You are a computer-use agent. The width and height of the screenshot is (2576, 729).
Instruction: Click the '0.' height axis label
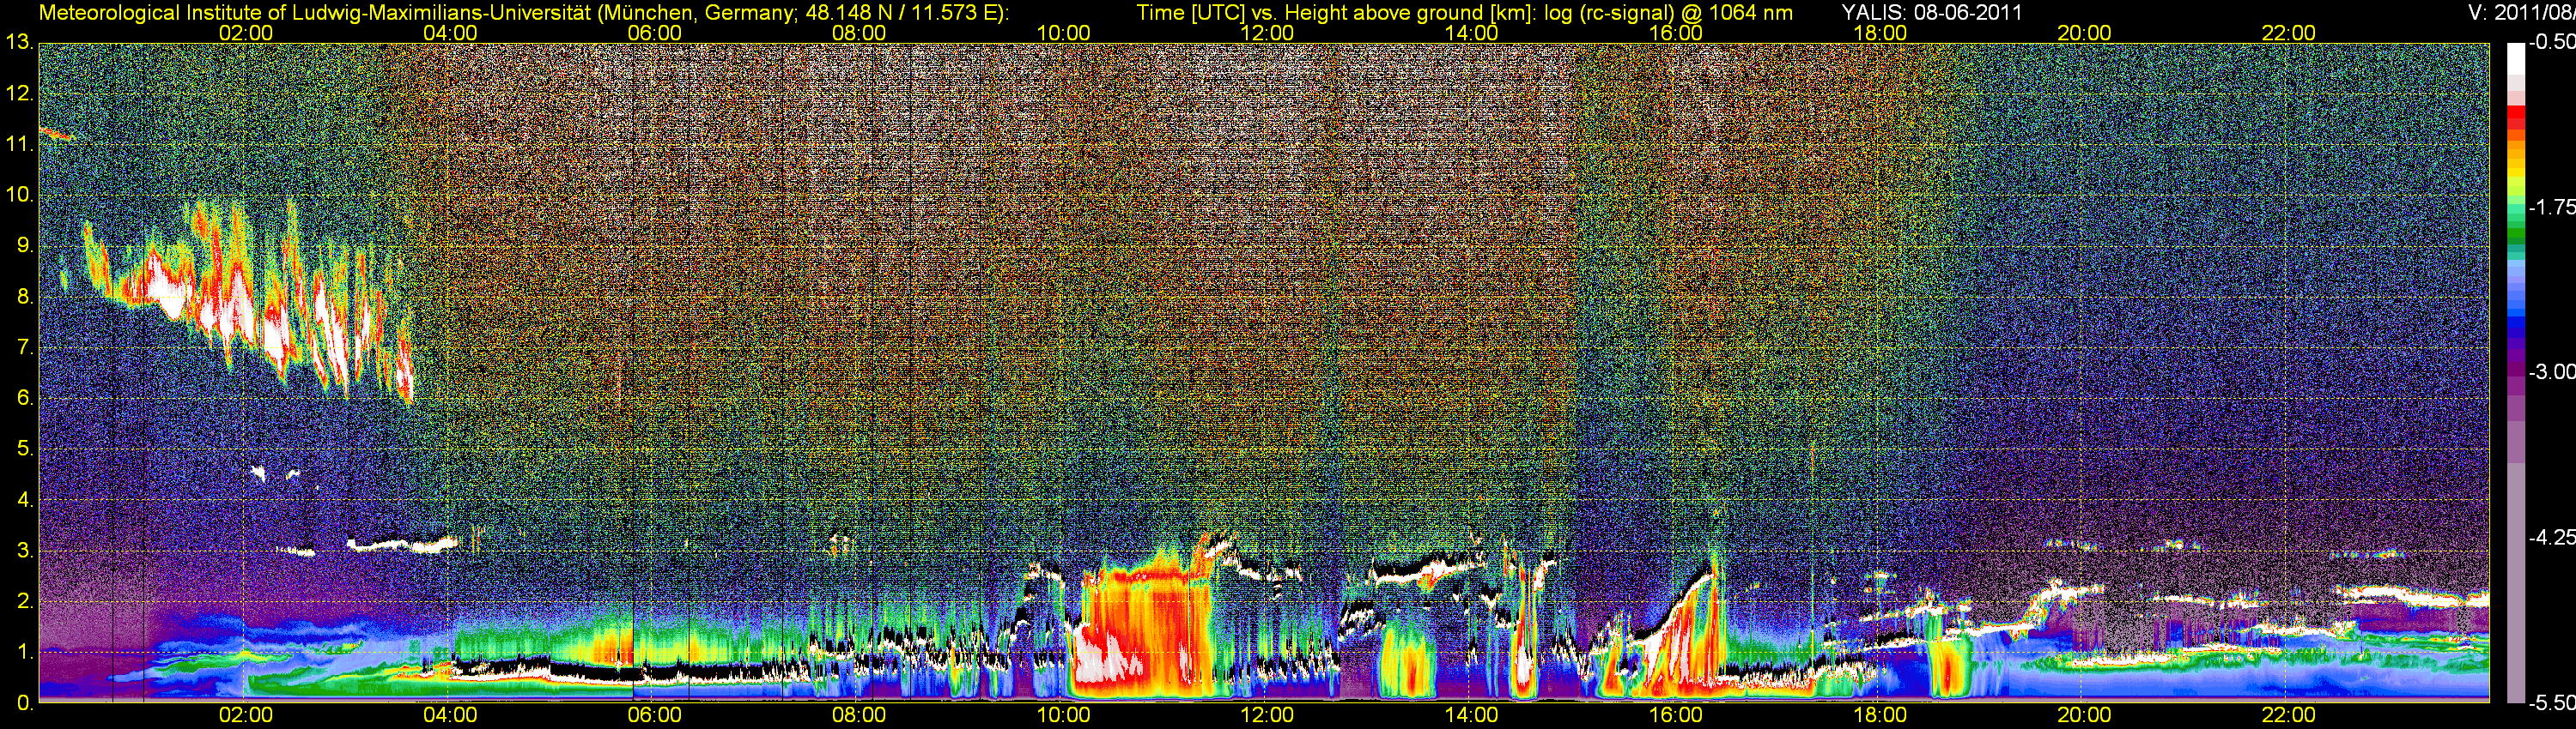point(25,703)
